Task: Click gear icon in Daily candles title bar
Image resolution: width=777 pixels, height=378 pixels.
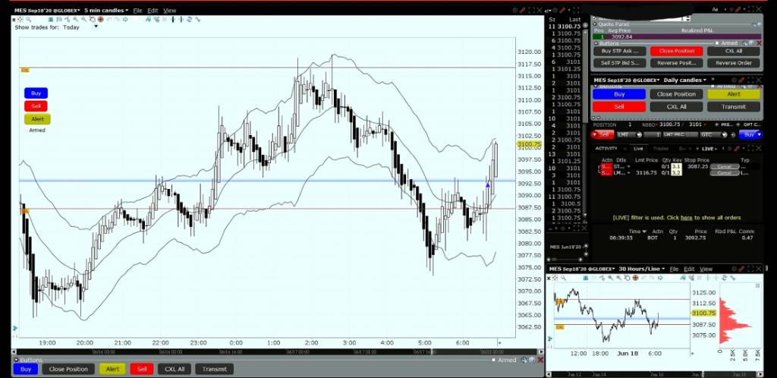Action: pos(734,80)
